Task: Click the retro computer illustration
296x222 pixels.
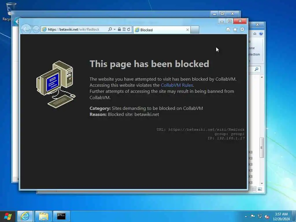Action: coord(56,84)
